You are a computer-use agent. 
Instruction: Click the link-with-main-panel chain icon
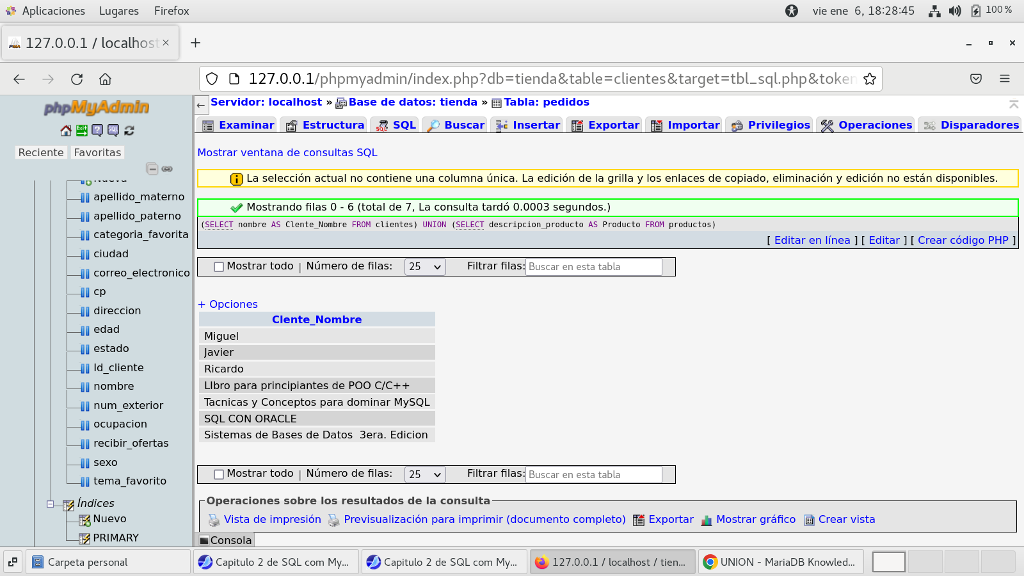[167, 169]
